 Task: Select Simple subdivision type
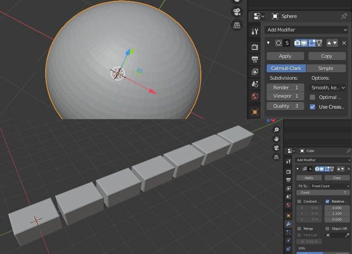coord(326,68)
